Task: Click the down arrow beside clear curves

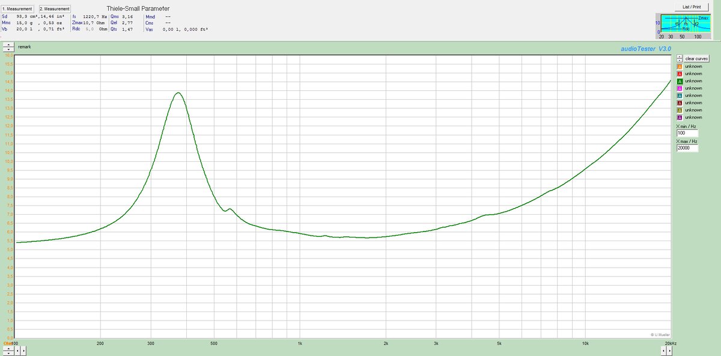Action: [x=680, y=60]
